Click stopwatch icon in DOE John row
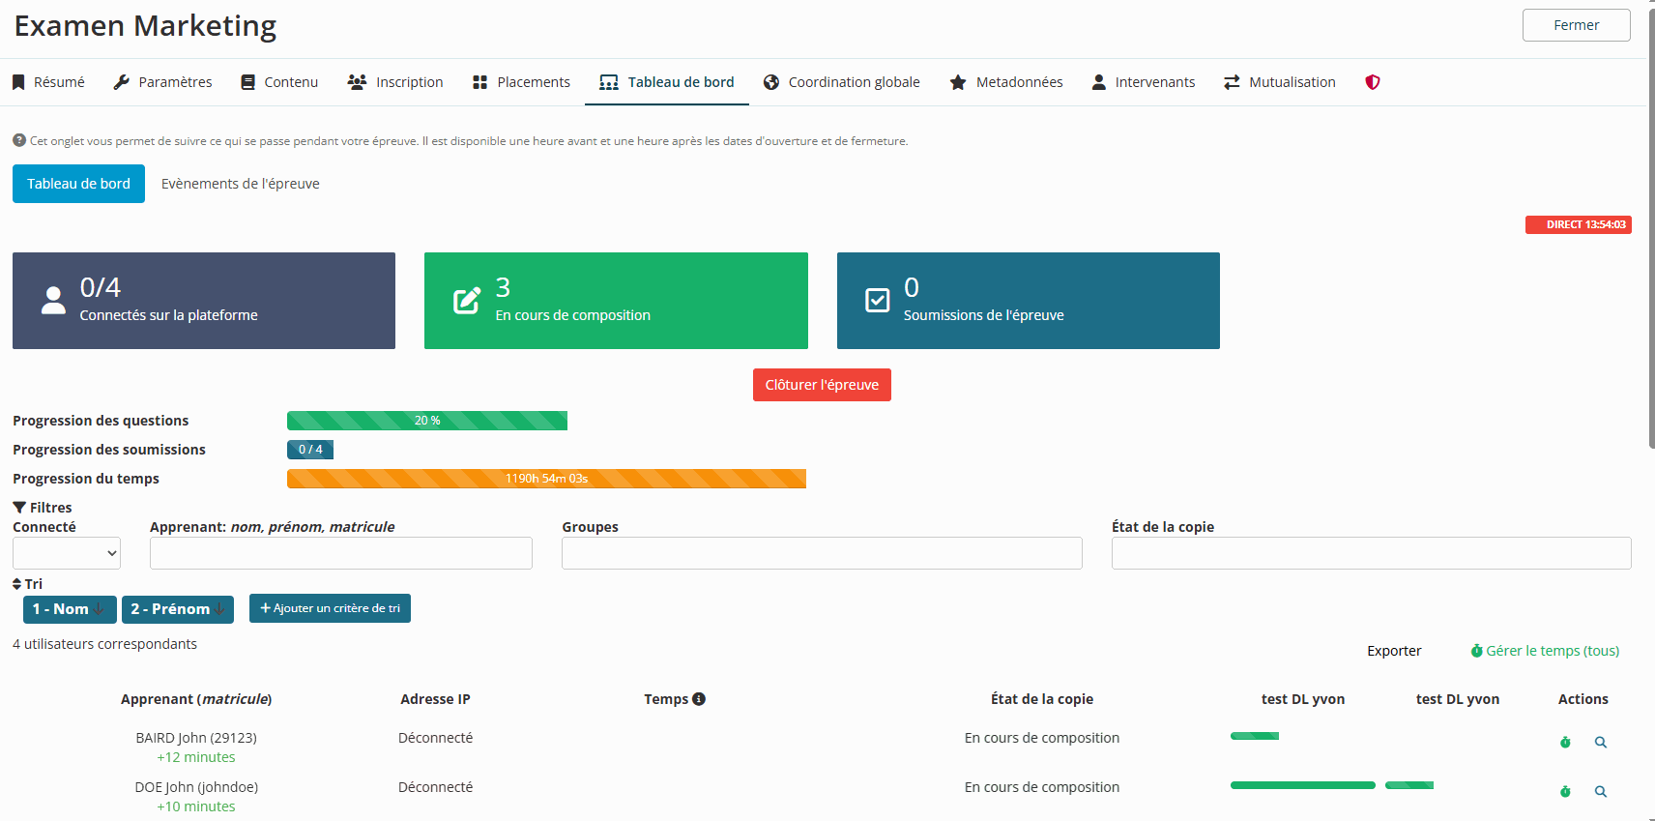 pos(1565,792)
